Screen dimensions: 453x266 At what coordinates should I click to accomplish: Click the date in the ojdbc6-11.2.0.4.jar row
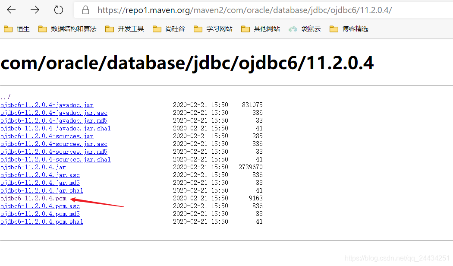201,167
